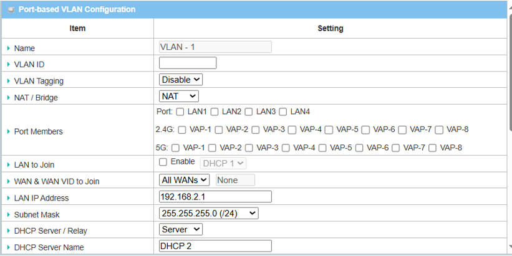This screenshot has height=256, width=512.
Task: Select the 2.4G VAP-8 checkbox
Action: pos(439,130)
